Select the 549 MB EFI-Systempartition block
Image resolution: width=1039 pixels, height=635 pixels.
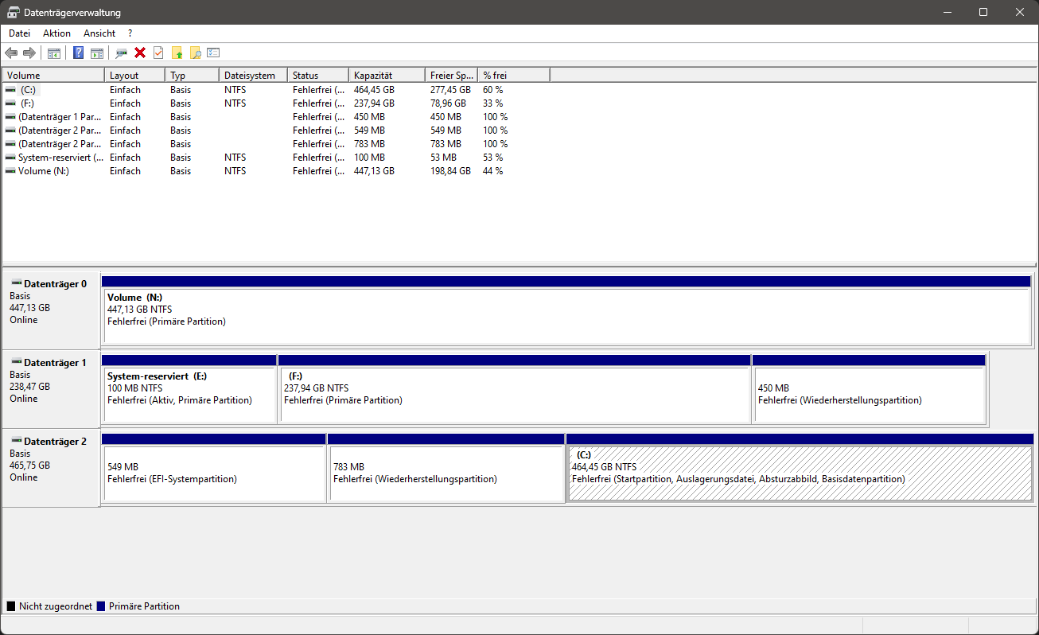point(214,468)
